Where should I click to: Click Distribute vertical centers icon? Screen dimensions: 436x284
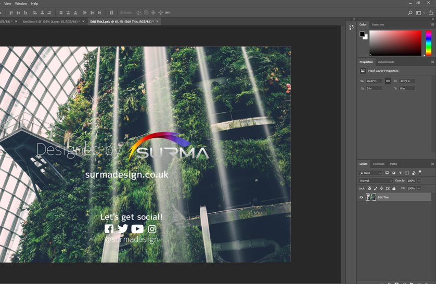coord(68,12)
